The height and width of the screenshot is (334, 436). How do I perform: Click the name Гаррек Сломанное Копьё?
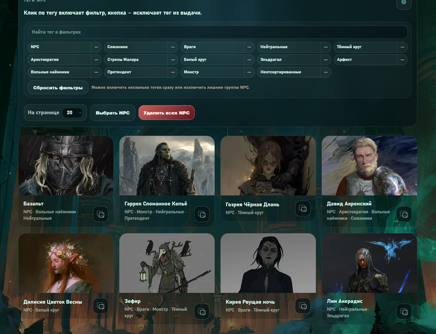click(x=156, y=204)
